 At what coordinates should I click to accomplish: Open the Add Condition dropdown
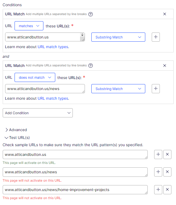coord(37,113)
